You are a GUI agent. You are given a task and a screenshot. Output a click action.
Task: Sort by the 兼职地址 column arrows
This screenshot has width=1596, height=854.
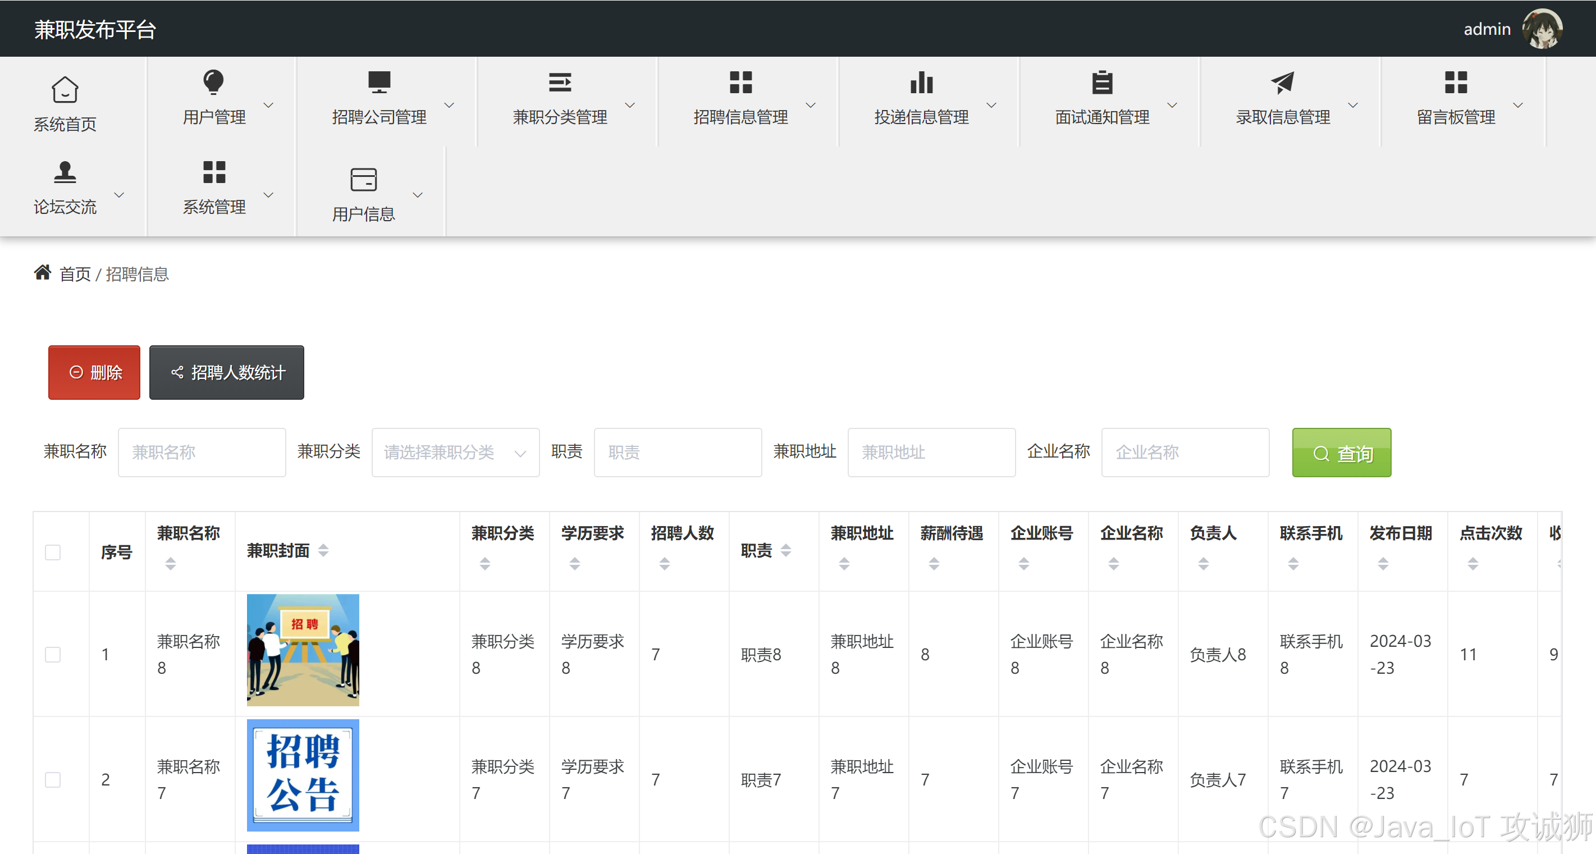click(x=844, y=563)
